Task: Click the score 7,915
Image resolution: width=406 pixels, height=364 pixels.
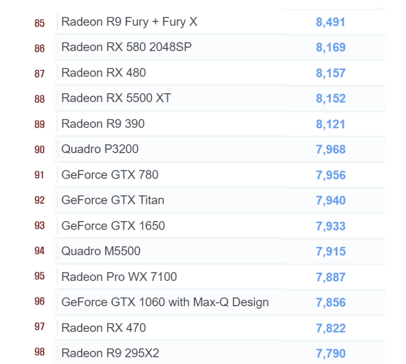Action: 331,251
